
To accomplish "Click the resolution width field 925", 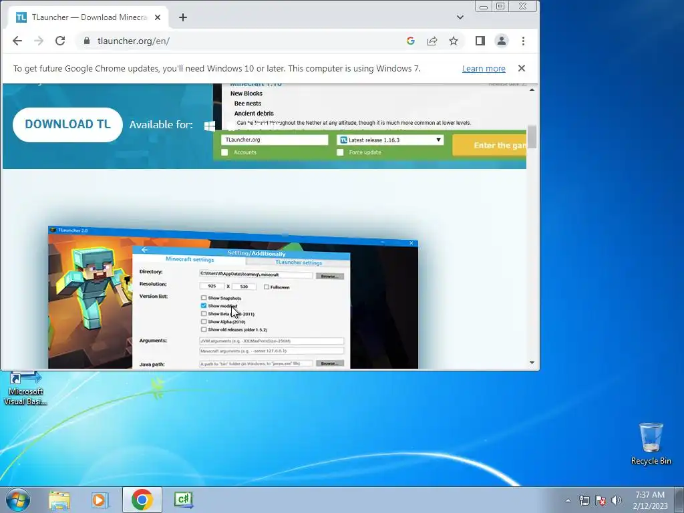I will [x=212, y=286].
